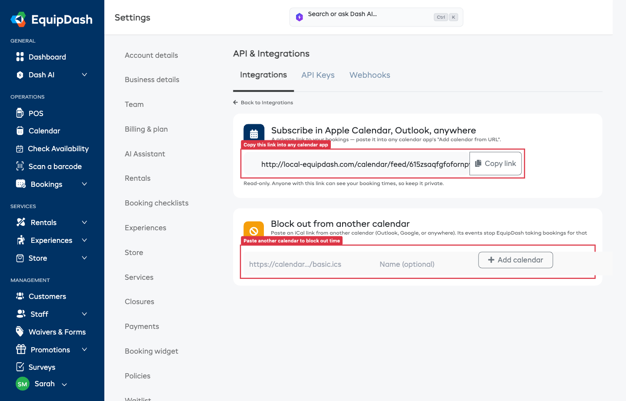Switch to the Webhooks tab
626x401 pixels.
(x=370, y=75)
